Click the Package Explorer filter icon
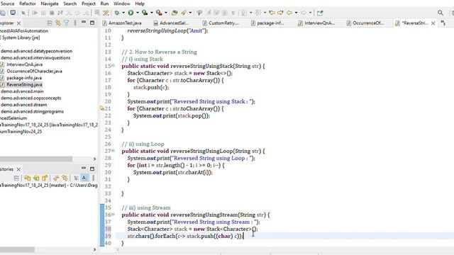Image resolution: width=454 pixels, height=255 pixels. [67, 23]
